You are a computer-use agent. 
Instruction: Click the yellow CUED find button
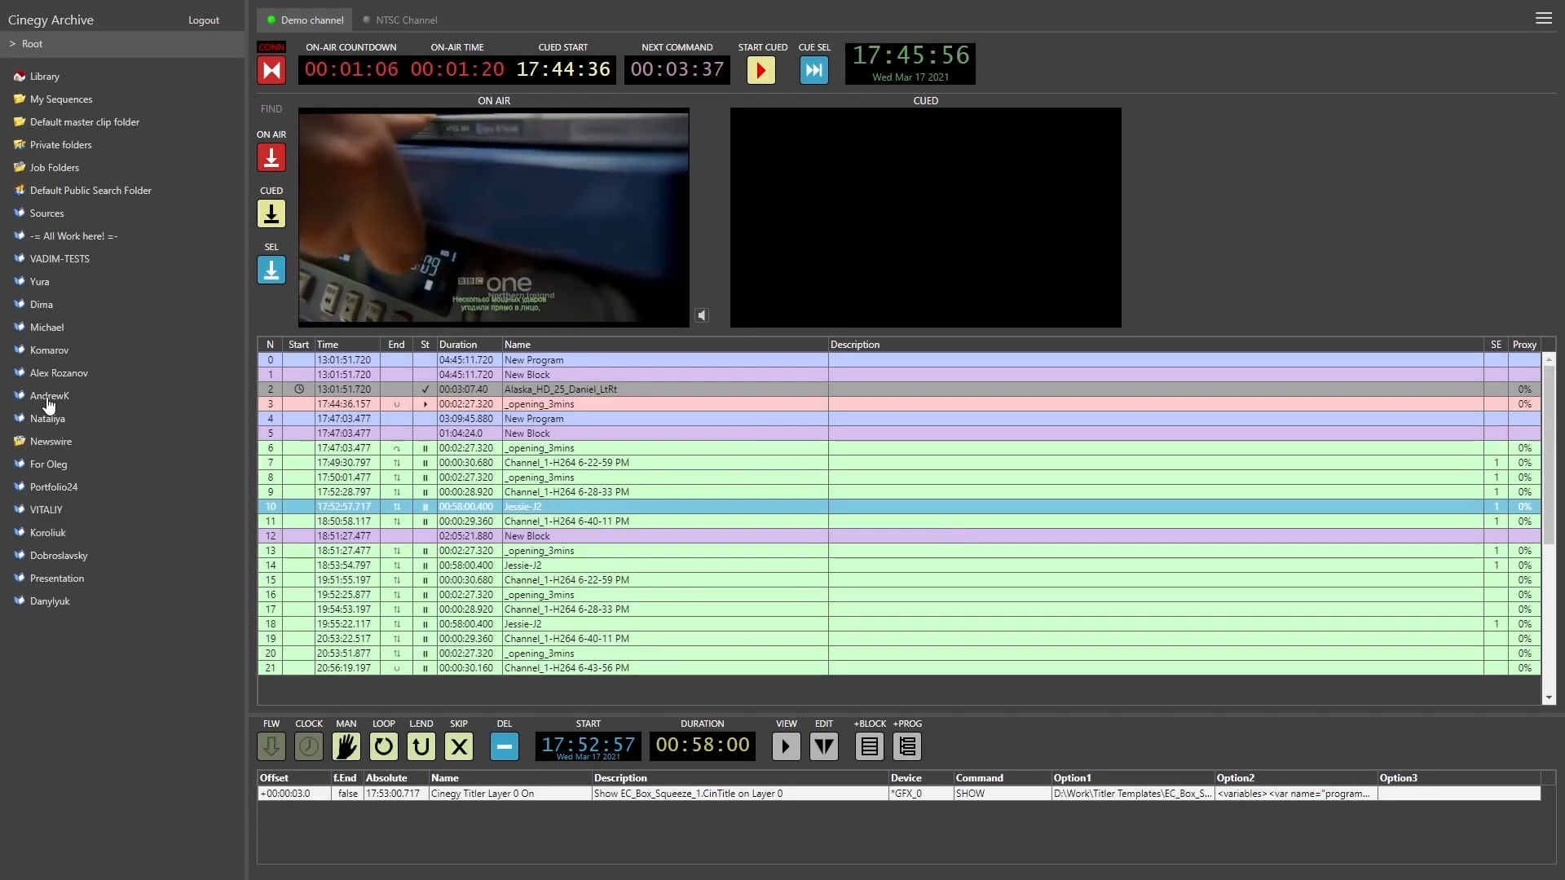271,213
